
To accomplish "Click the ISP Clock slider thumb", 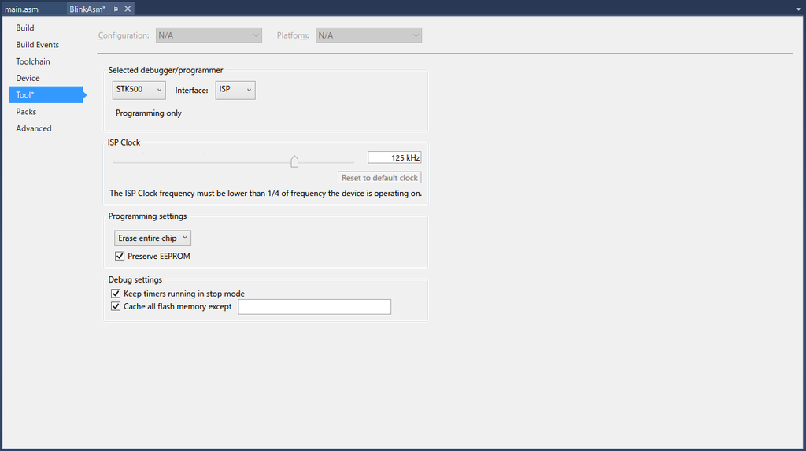I will coord(294,161).
